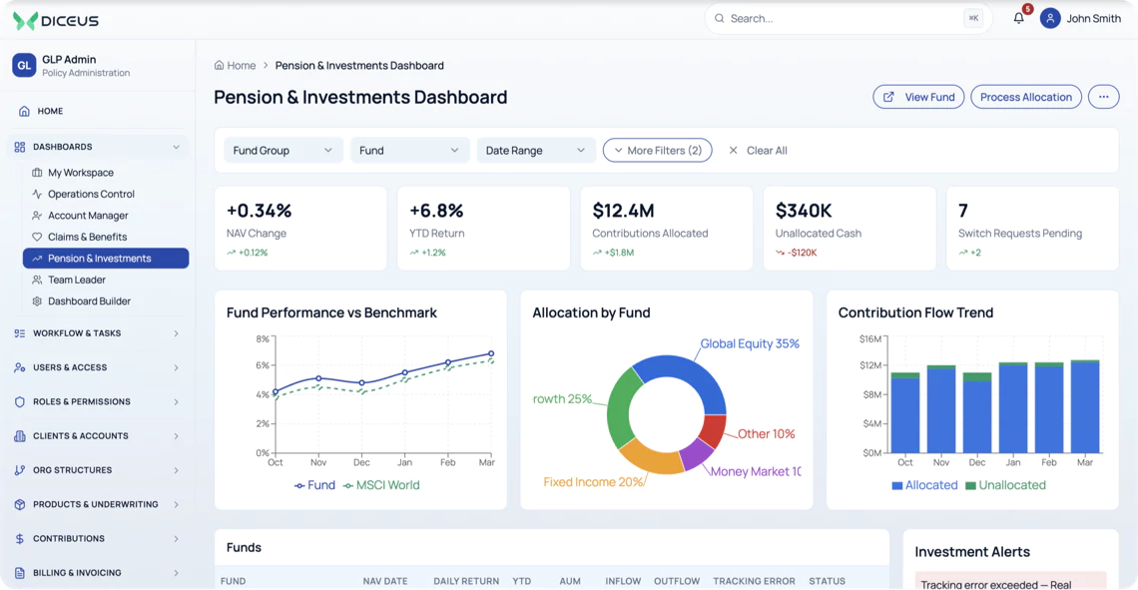Click the Operations Control pulse icon
Screen dimensions: 1138x590
coord(37,194)
